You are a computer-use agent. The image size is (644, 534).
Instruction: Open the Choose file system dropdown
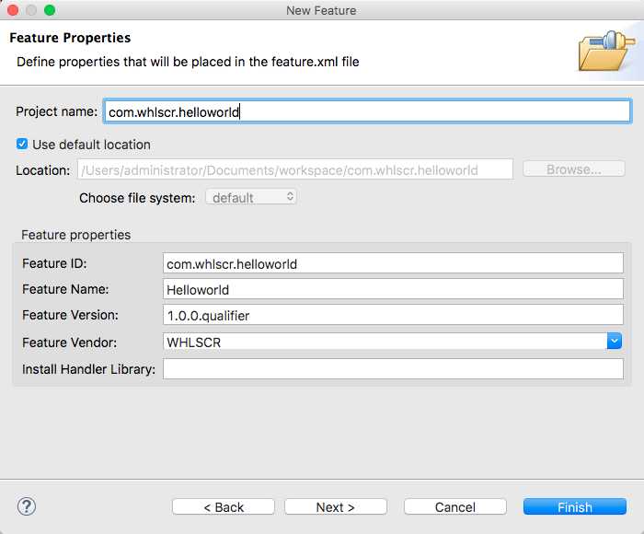251,197
